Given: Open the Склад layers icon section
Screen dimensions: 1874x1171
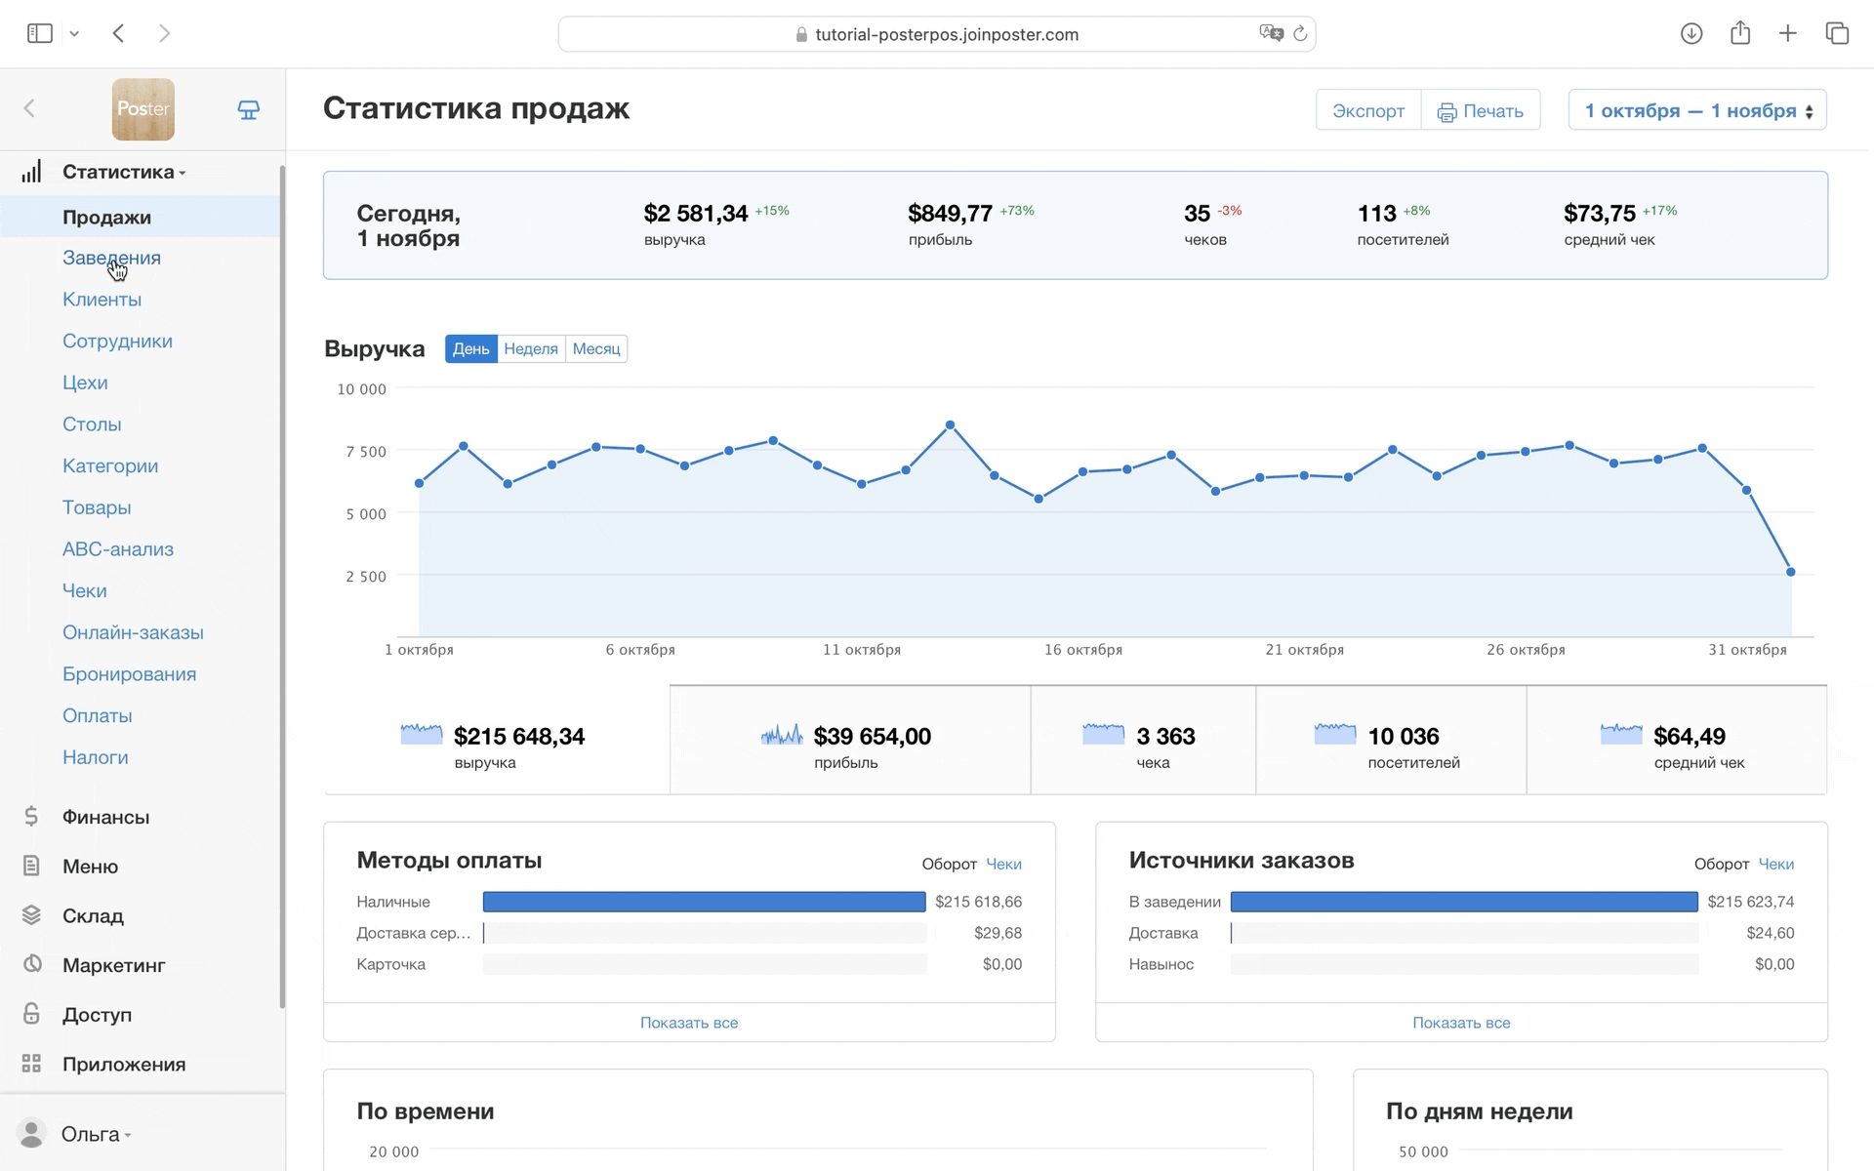Looking at the screenshot, I should tap(31, 915).
